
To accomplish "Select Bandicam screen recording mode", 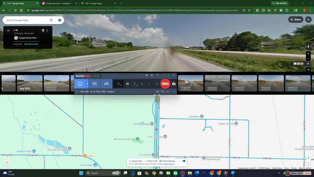I will click(80, 84).
